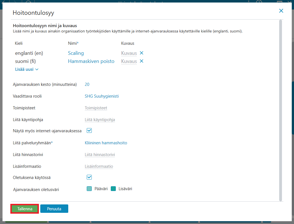The image size is (294, 224).
Task: Click the green Tallenna button
Action: (x=25, y=209)
